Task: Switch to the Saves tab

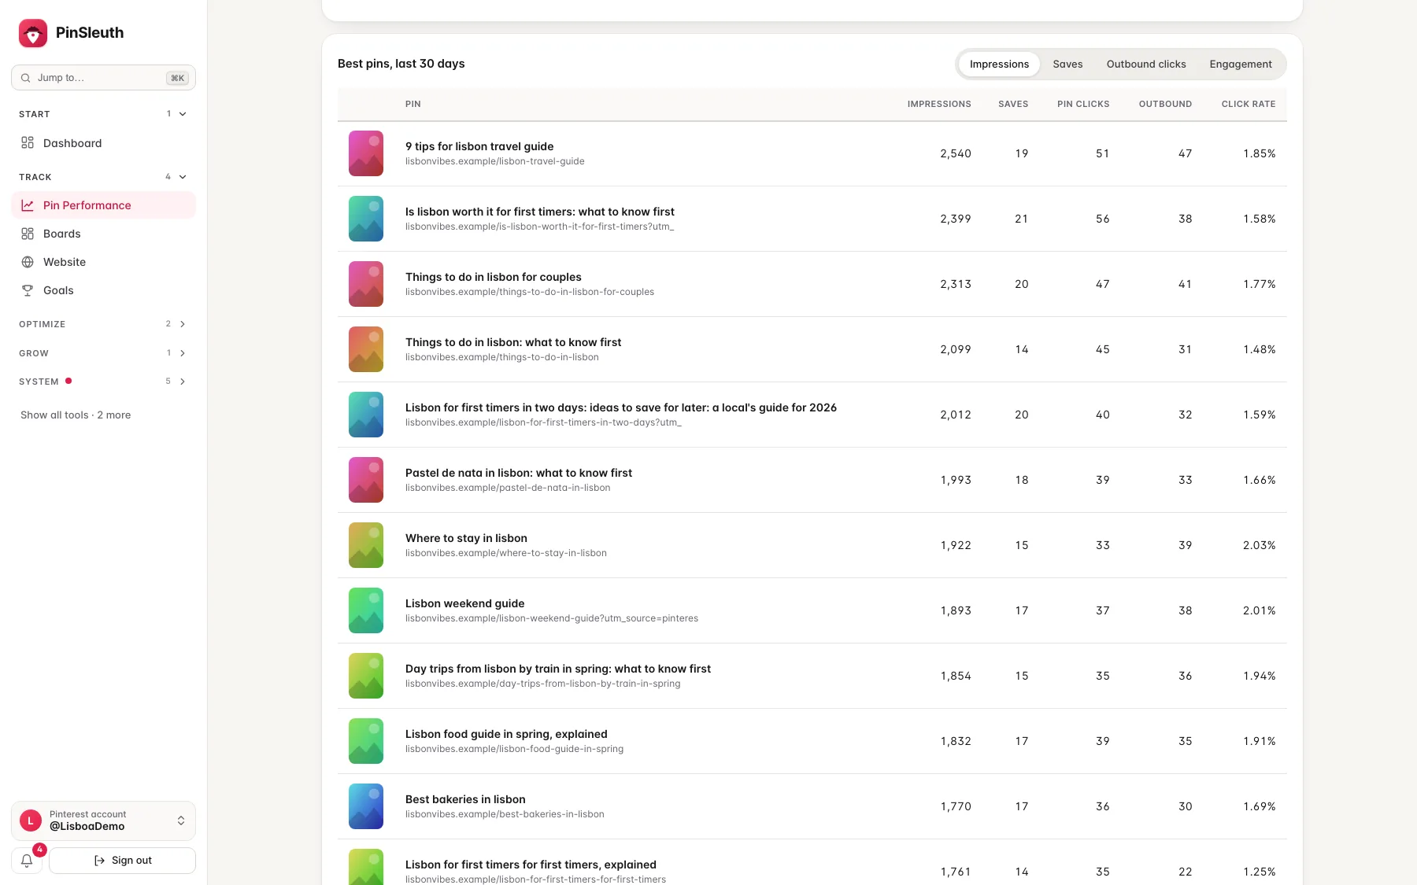Action: [x=1067, y=65]
